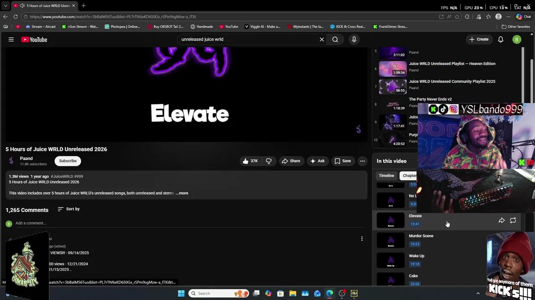Screen dimensions: 535x300
Task: Like the video with thumbs up
Action: click(250, 161)
